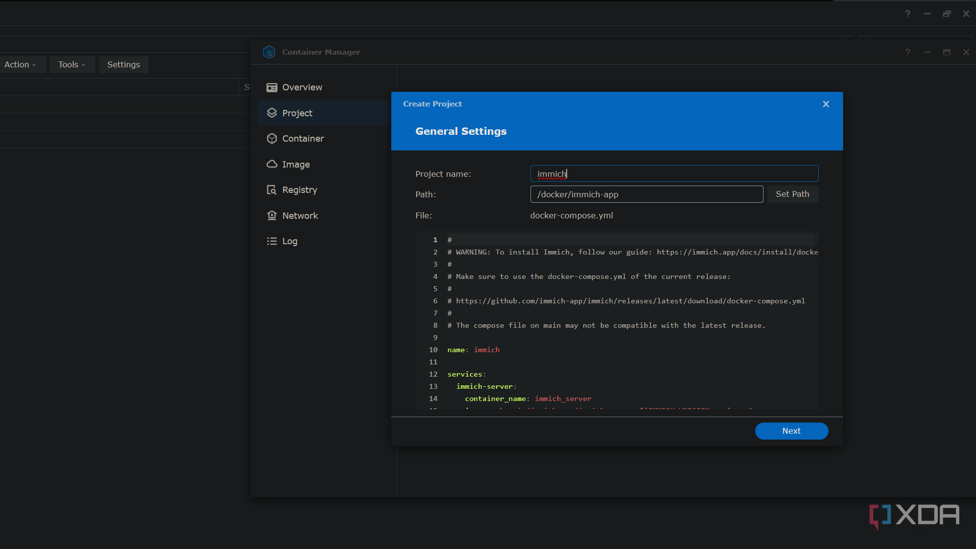This screenshot has height=549, width=976.
Task: Open the Container cube icon
Action: 272,139
